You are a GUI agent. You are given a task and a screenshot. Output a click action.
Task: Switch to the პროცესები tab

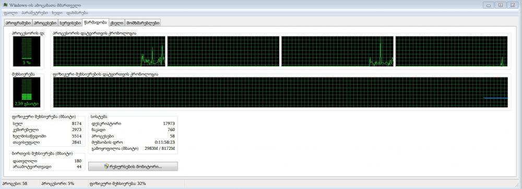pyautogui.click(x=45, y=23)
